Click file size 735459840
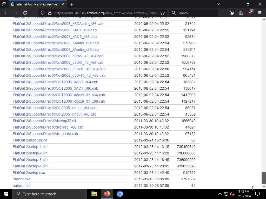The height and width of the screenshot is (199, 266). [x=186, y=147]
